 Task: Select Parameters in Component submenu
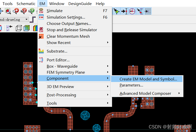[147, 85]
